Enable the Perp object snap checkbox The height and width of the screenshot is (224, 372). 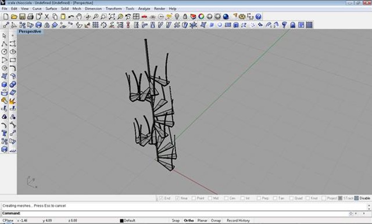[259, 198]
